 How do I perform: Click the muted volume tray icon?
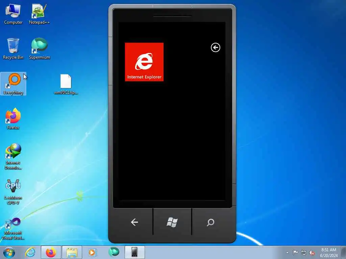point(312,253)
